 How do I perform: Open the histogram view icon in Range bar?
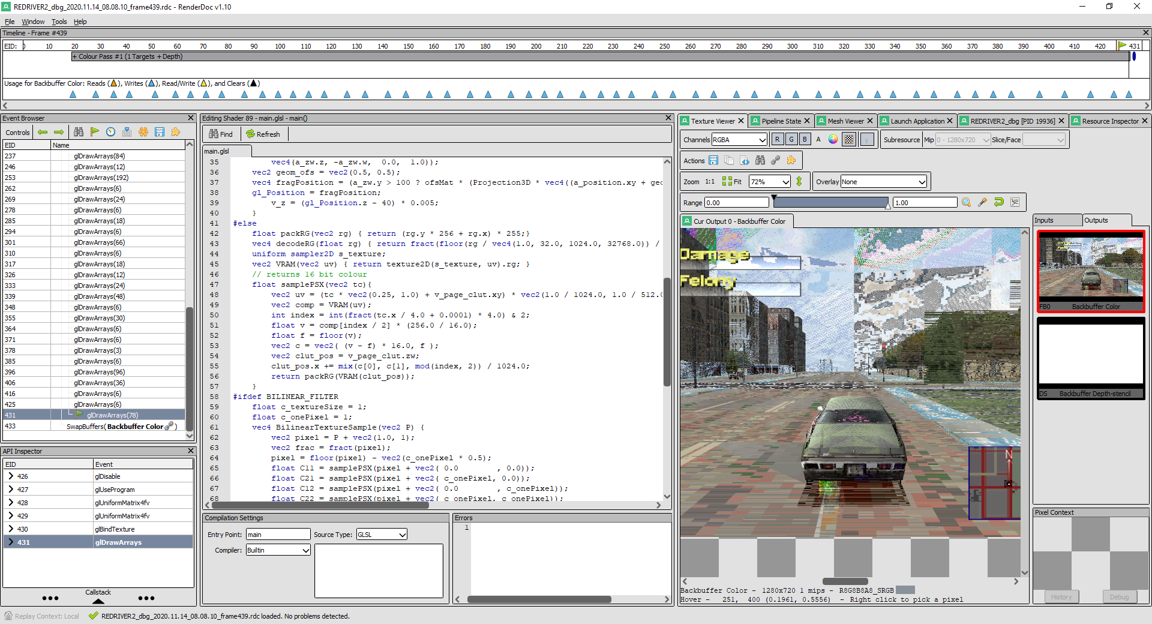coord(1015,202)
